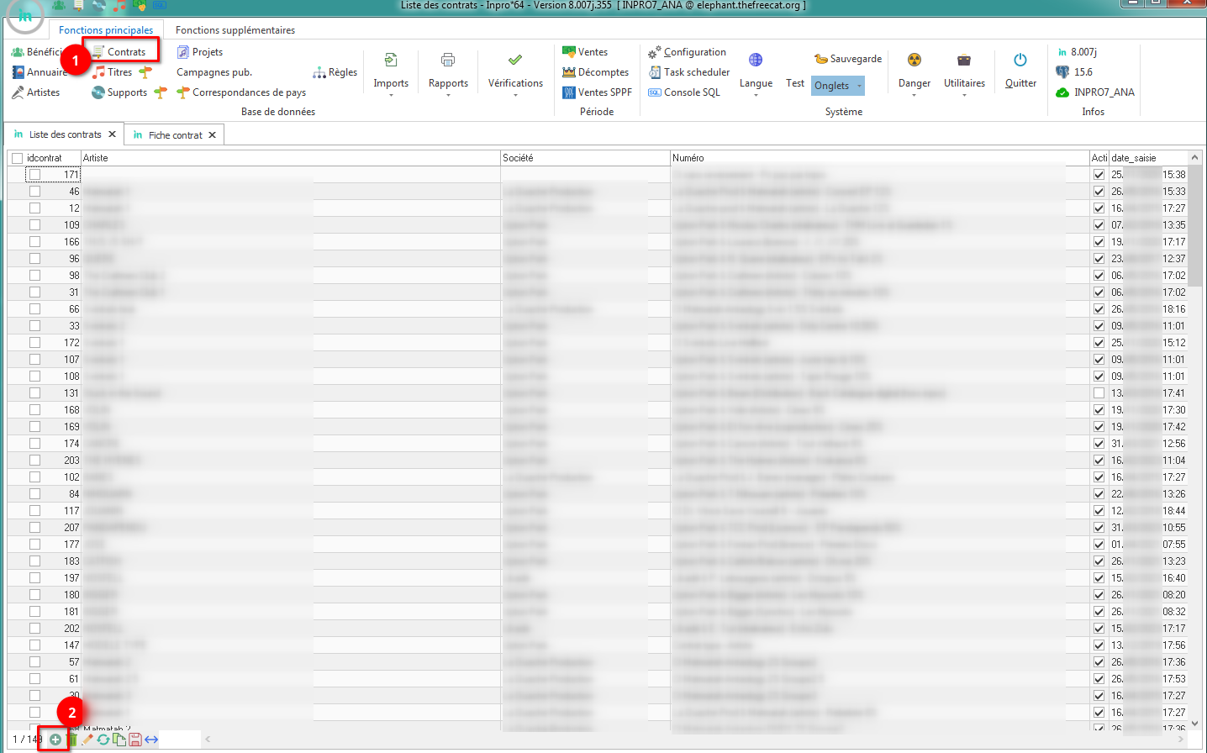Click signpost icon next to Titres

[x=145, y=72]
